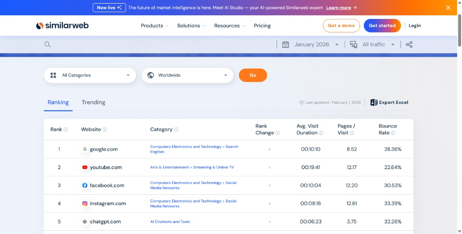Click the Instagram favicon in row 4

coord(85,203)
